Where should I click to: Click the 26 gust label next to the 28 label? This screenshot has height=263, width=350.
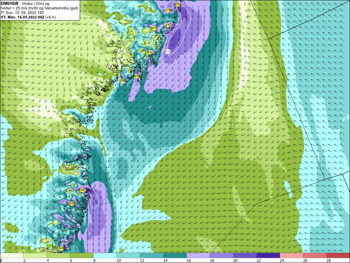pyautogui.click(x=137, y=76)
